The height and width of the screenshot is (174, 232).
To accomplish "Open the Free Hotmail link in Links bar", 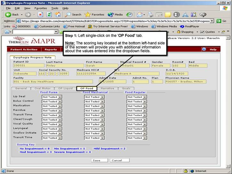I will tap(75, 26).
